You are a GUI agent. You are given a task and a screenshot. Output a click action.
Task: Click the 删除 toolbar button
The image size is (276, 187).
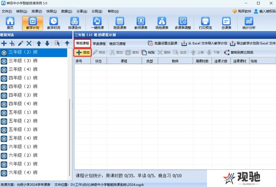pos(164,52)
